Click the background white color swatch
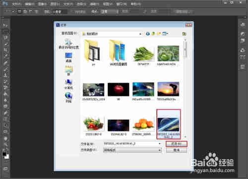The image size is (248, 179). 7,157
